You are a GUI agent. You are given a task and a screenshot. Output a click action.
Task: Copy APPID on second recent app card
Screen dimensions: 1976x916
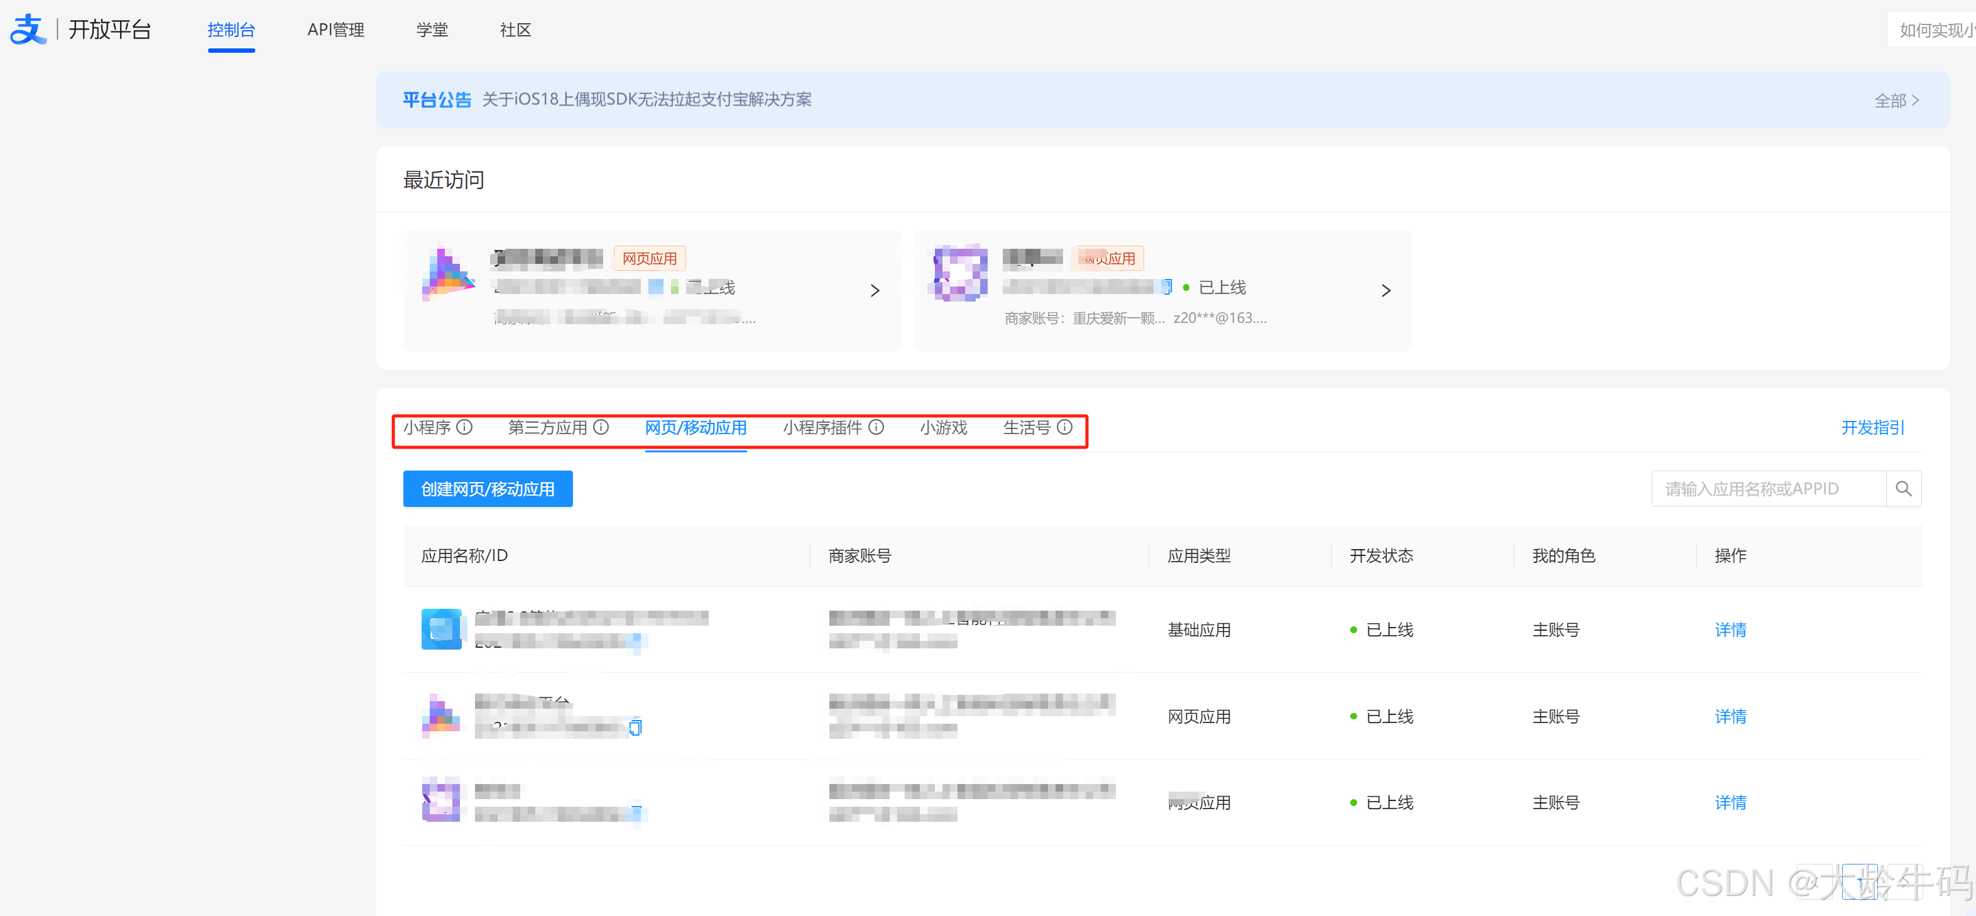[1166, 287]
